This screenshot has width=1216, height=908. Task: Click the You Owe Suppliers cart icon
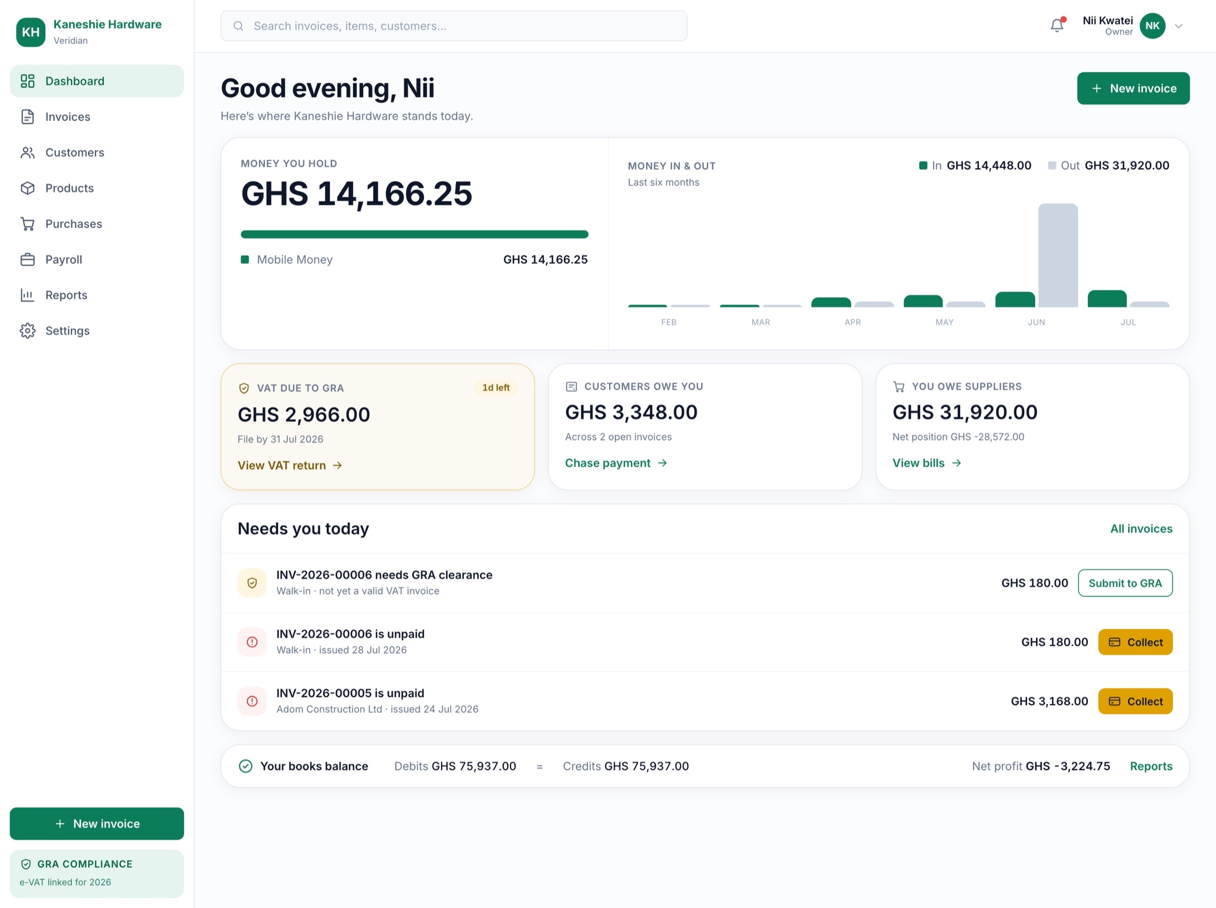pos(899,387)
